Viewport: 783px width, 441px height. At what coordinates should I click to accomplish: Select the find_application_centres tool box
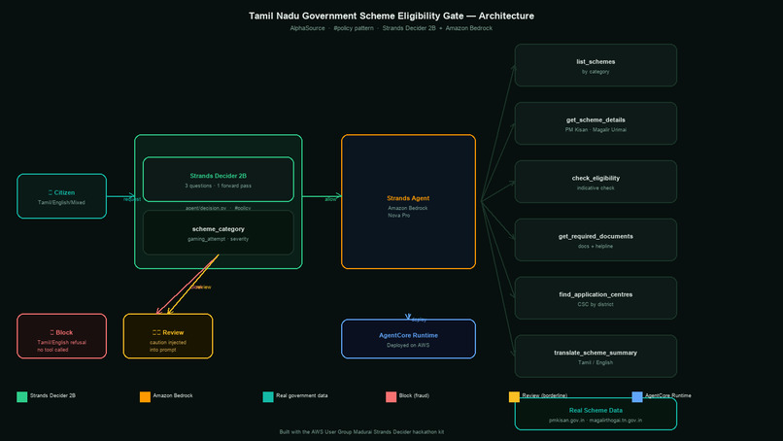pos(596,298)
